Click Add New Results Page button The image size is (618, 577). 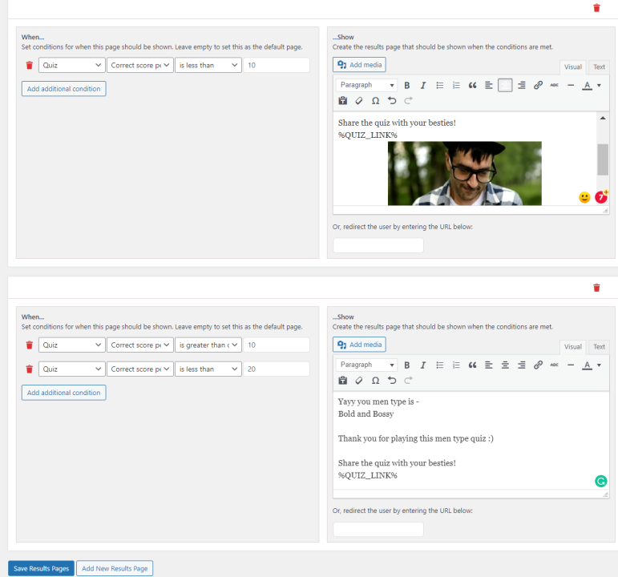click(115, 568)
